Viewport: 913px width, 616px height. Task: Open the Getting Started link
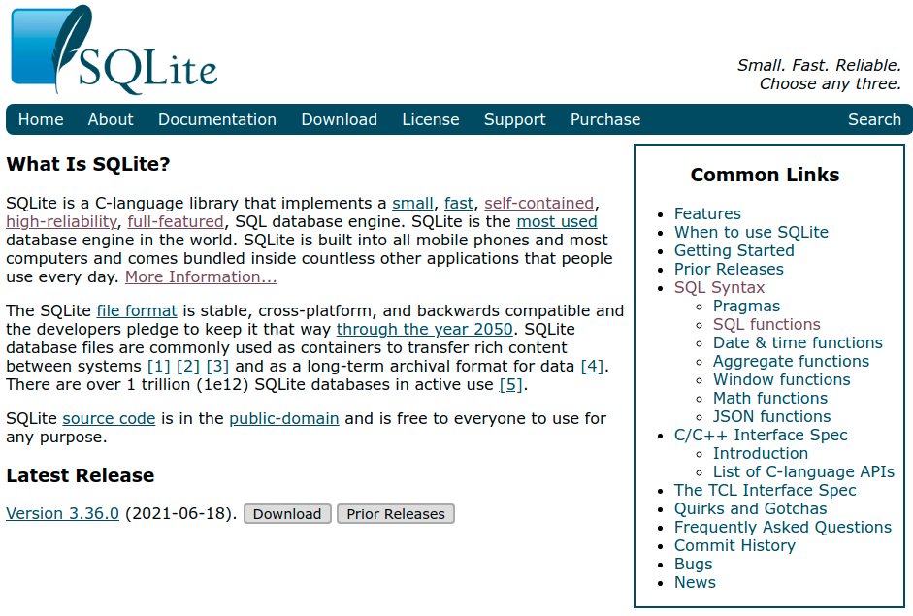click(734, 251)
